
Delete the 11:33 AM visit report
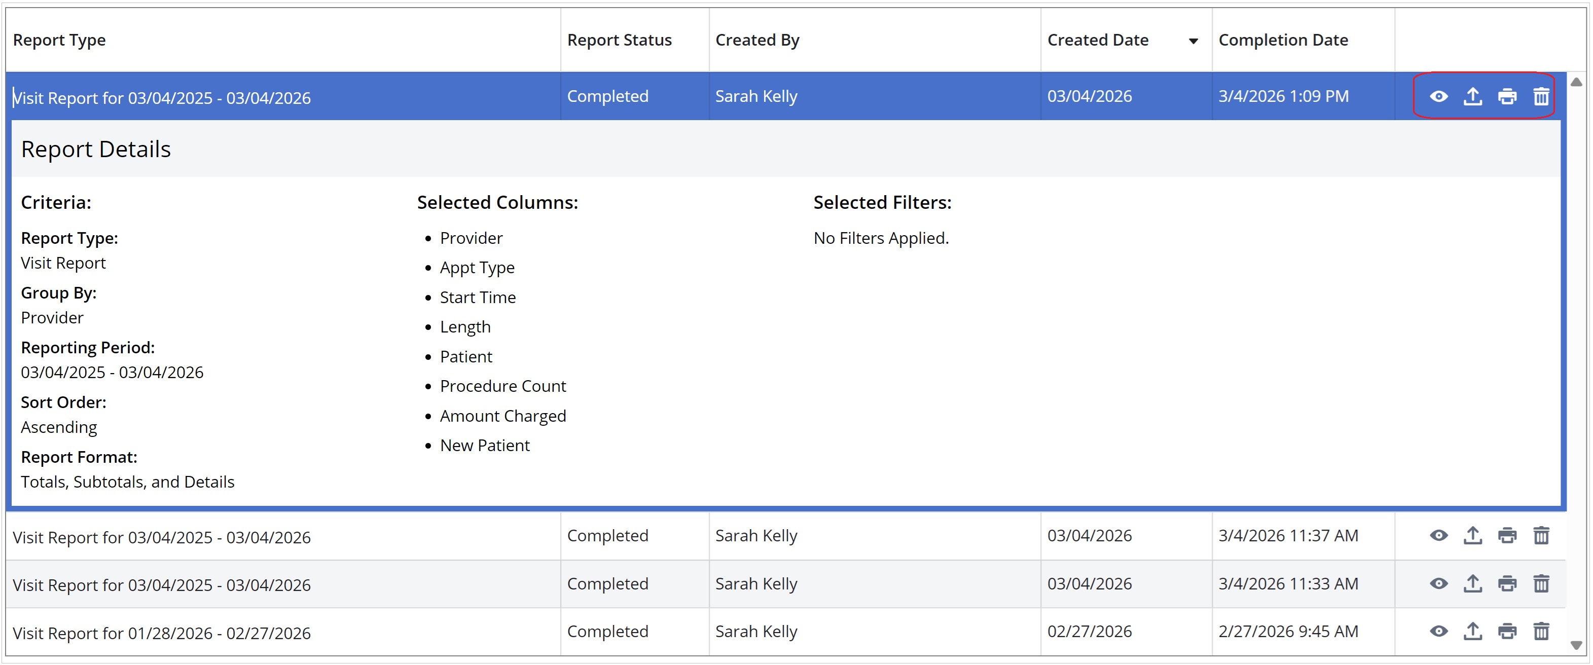(1541, 583)
